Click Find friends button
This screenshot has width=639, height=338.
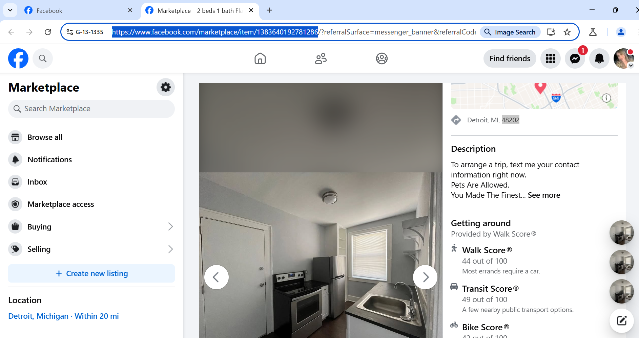(510, 58)
